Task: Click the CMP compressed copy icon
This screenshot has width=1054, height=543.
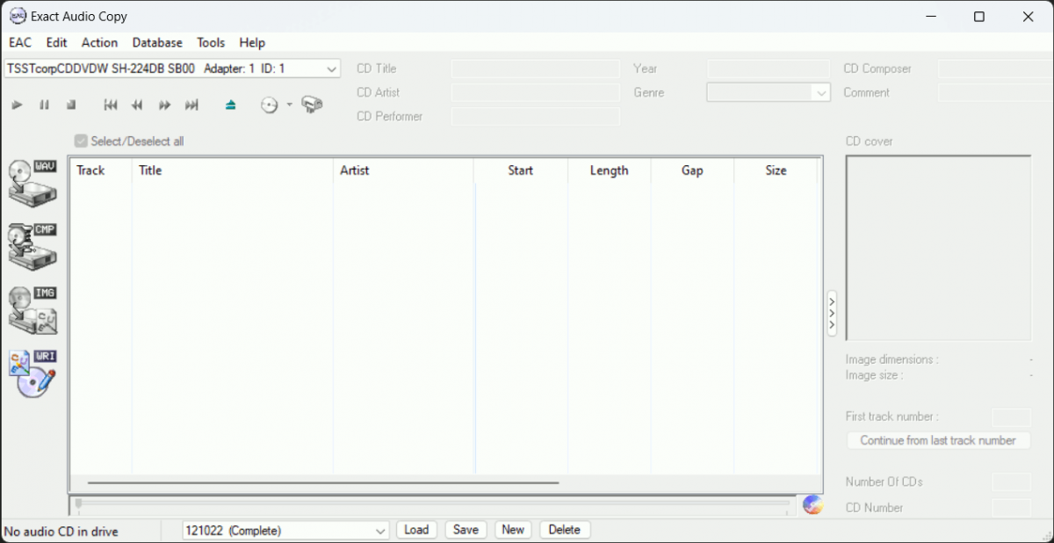Action: point(32,246)
